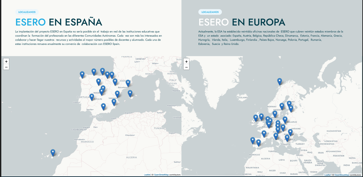Image resolution: width=363 pixels, height=177 pixels.
Task: Select the Asturias marker on Spain's north coast
Action: tap(94, 72)
